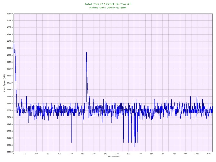Click the 1947.0 y-axis value
The height and width of the screenshot is (162, 216).
[10, 124]
